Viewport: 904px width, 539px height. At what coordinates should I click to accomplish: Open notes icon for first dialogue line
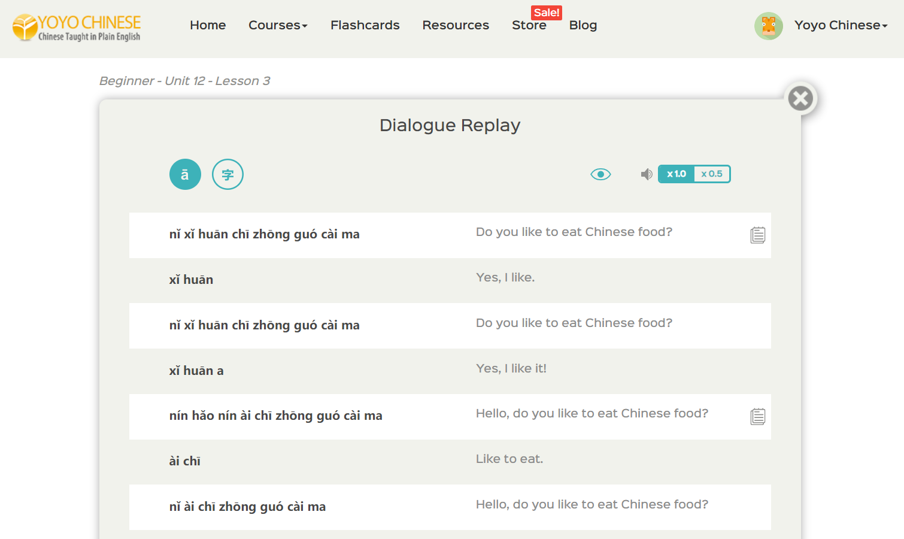757,235
